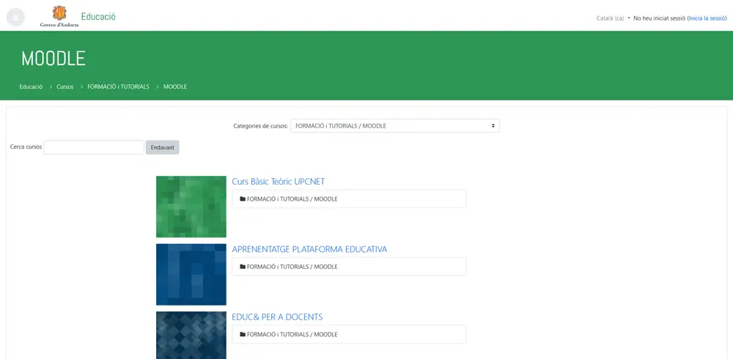This screenshot has height=359, width=733.
Task: Select the MOODLE breadcrumb item
Action: (175, 86)
